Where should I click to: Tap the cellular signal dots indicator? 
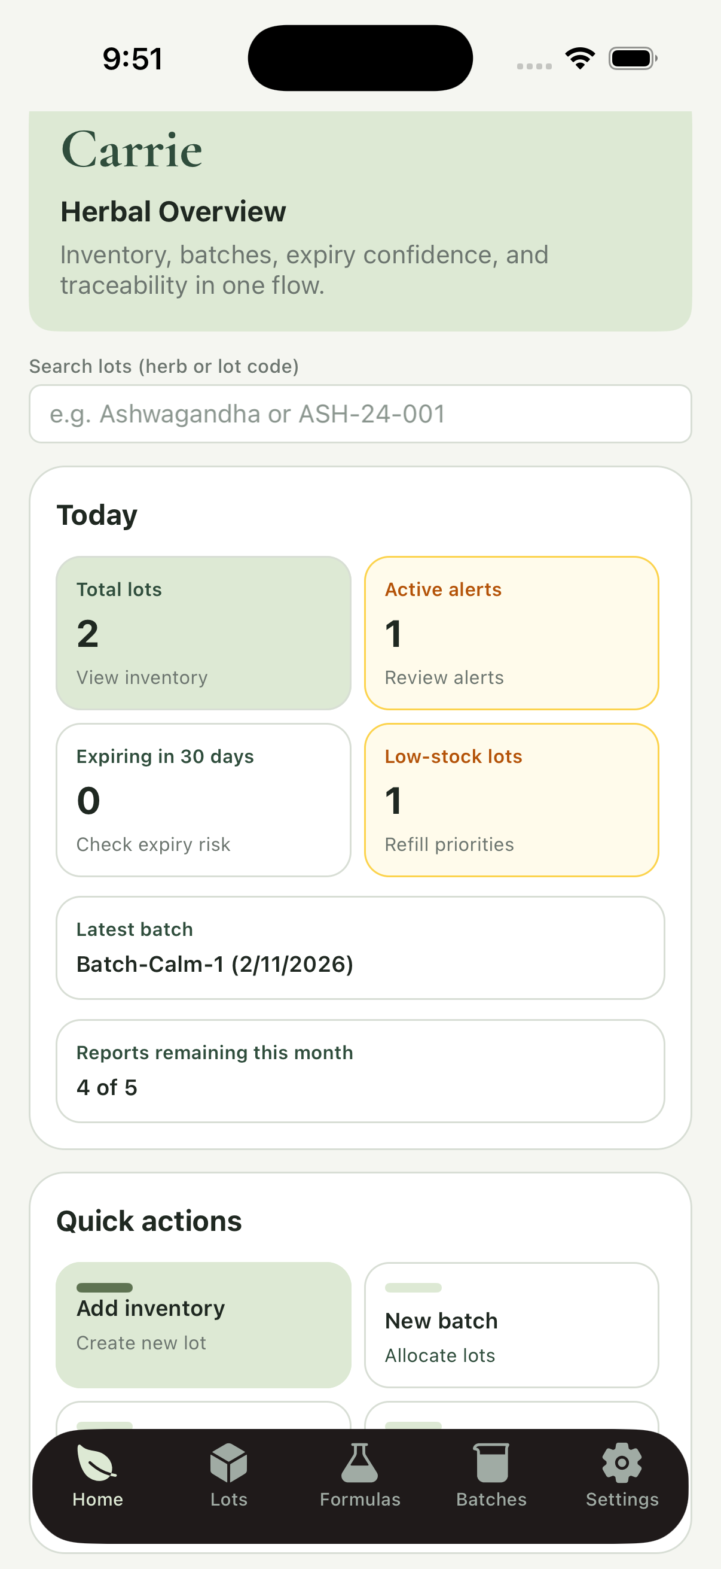pyautogui.click(x=534, y=61)
